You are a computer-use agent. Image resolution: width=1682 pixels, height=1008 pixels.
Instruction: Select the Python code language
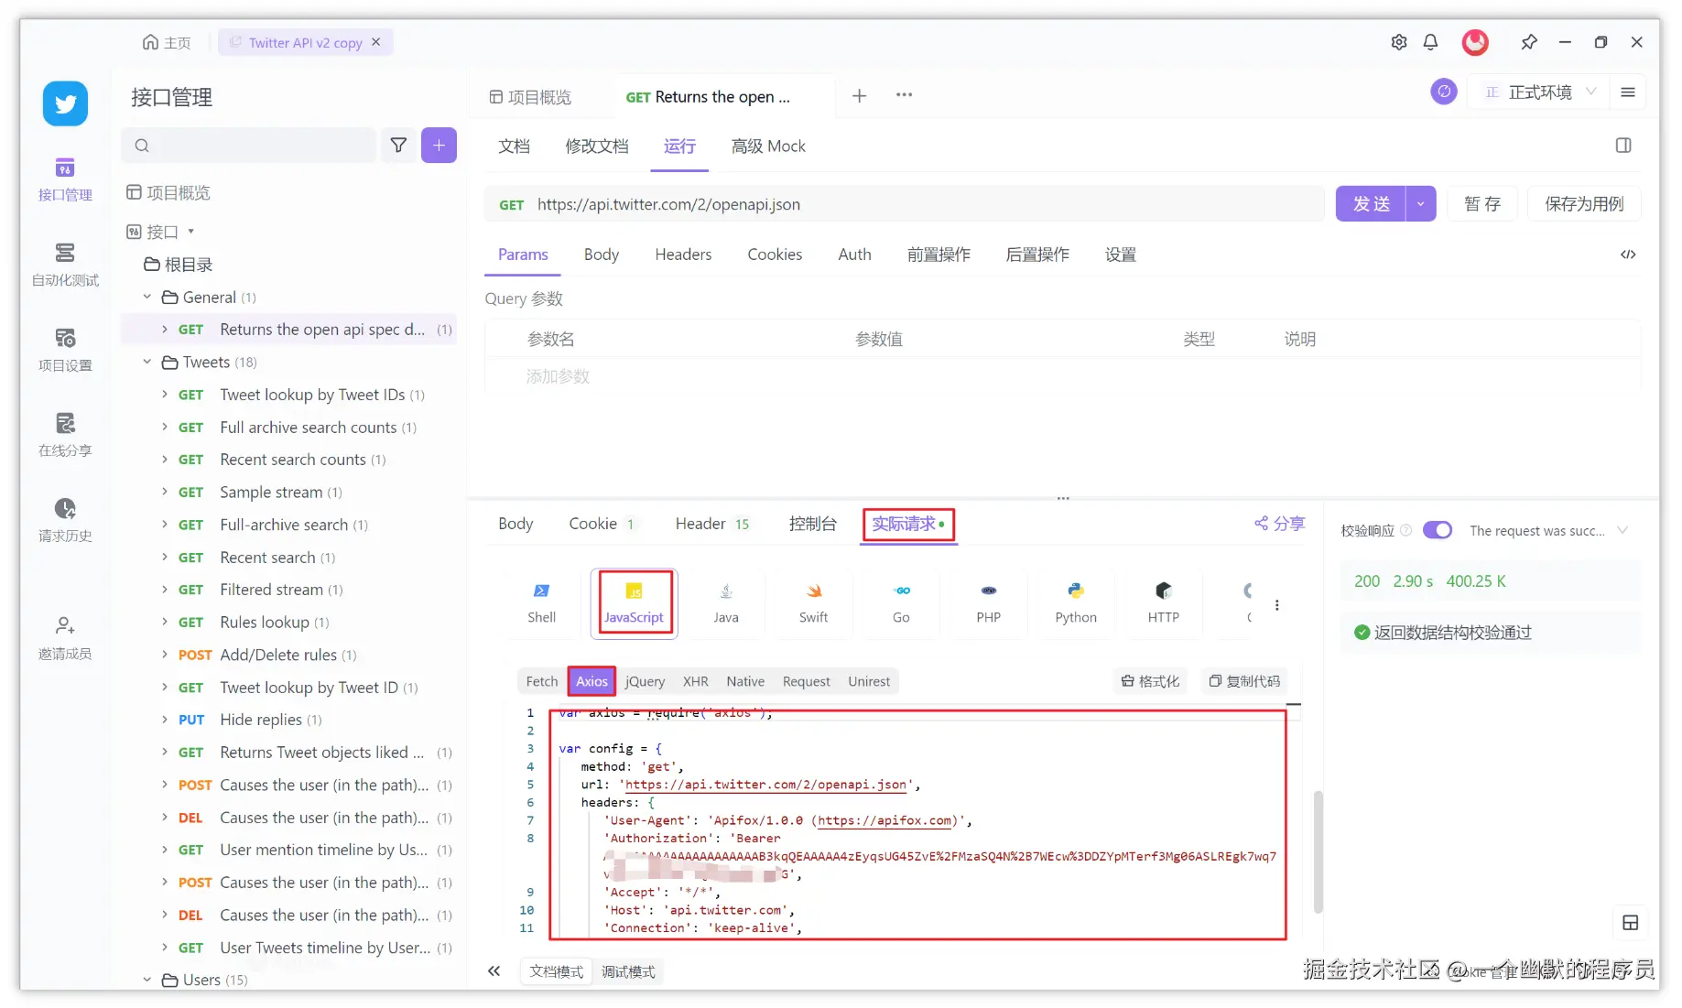tap(1076, 603)
